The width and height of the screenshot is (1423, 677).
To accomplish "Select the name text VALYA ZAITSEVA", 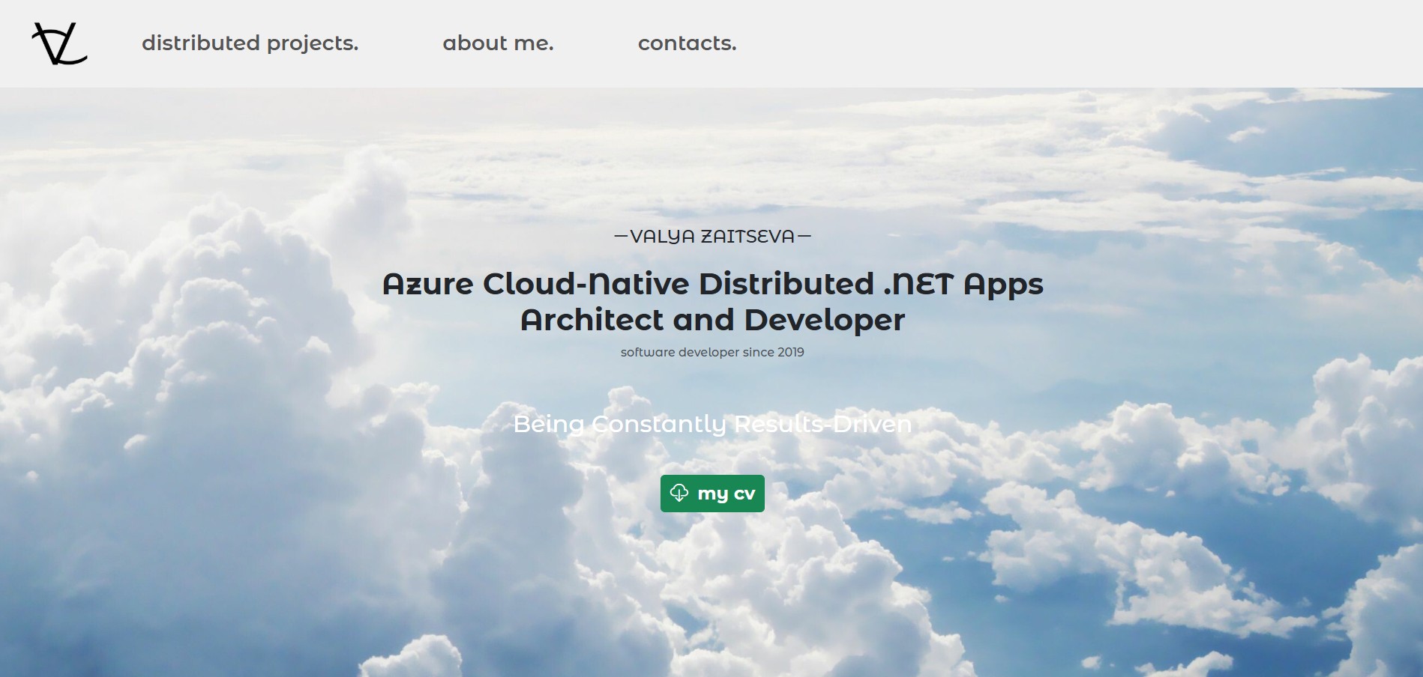I will click(x=712, y=237).
